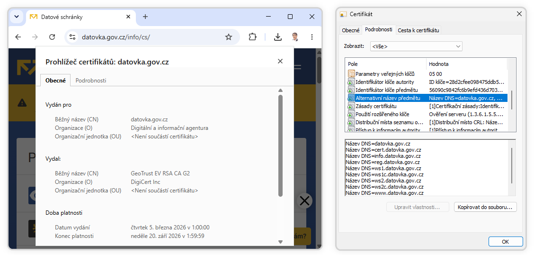Click the Certifikát window title icon
The height and width of the screenshot is (255, 534).
tap(344, 14)
